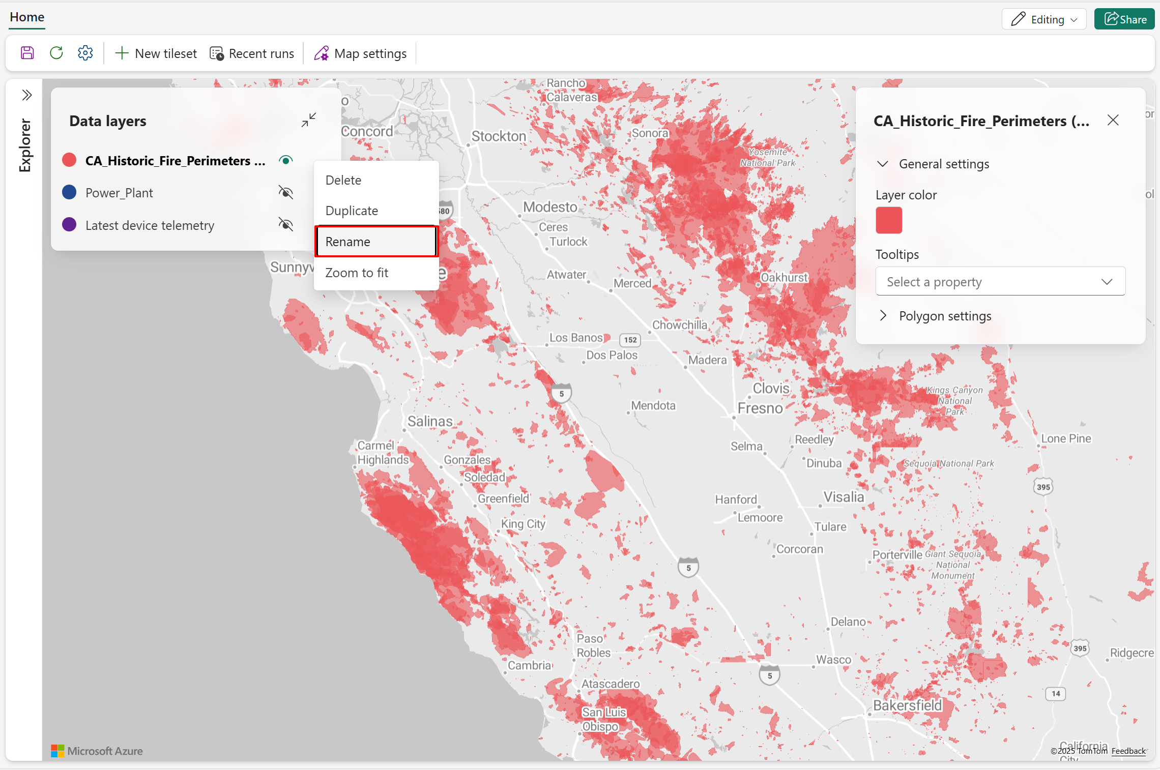This screenshot has width=1160, height=770.
Task: Open Map settings
Action: (x=360, y=53)
